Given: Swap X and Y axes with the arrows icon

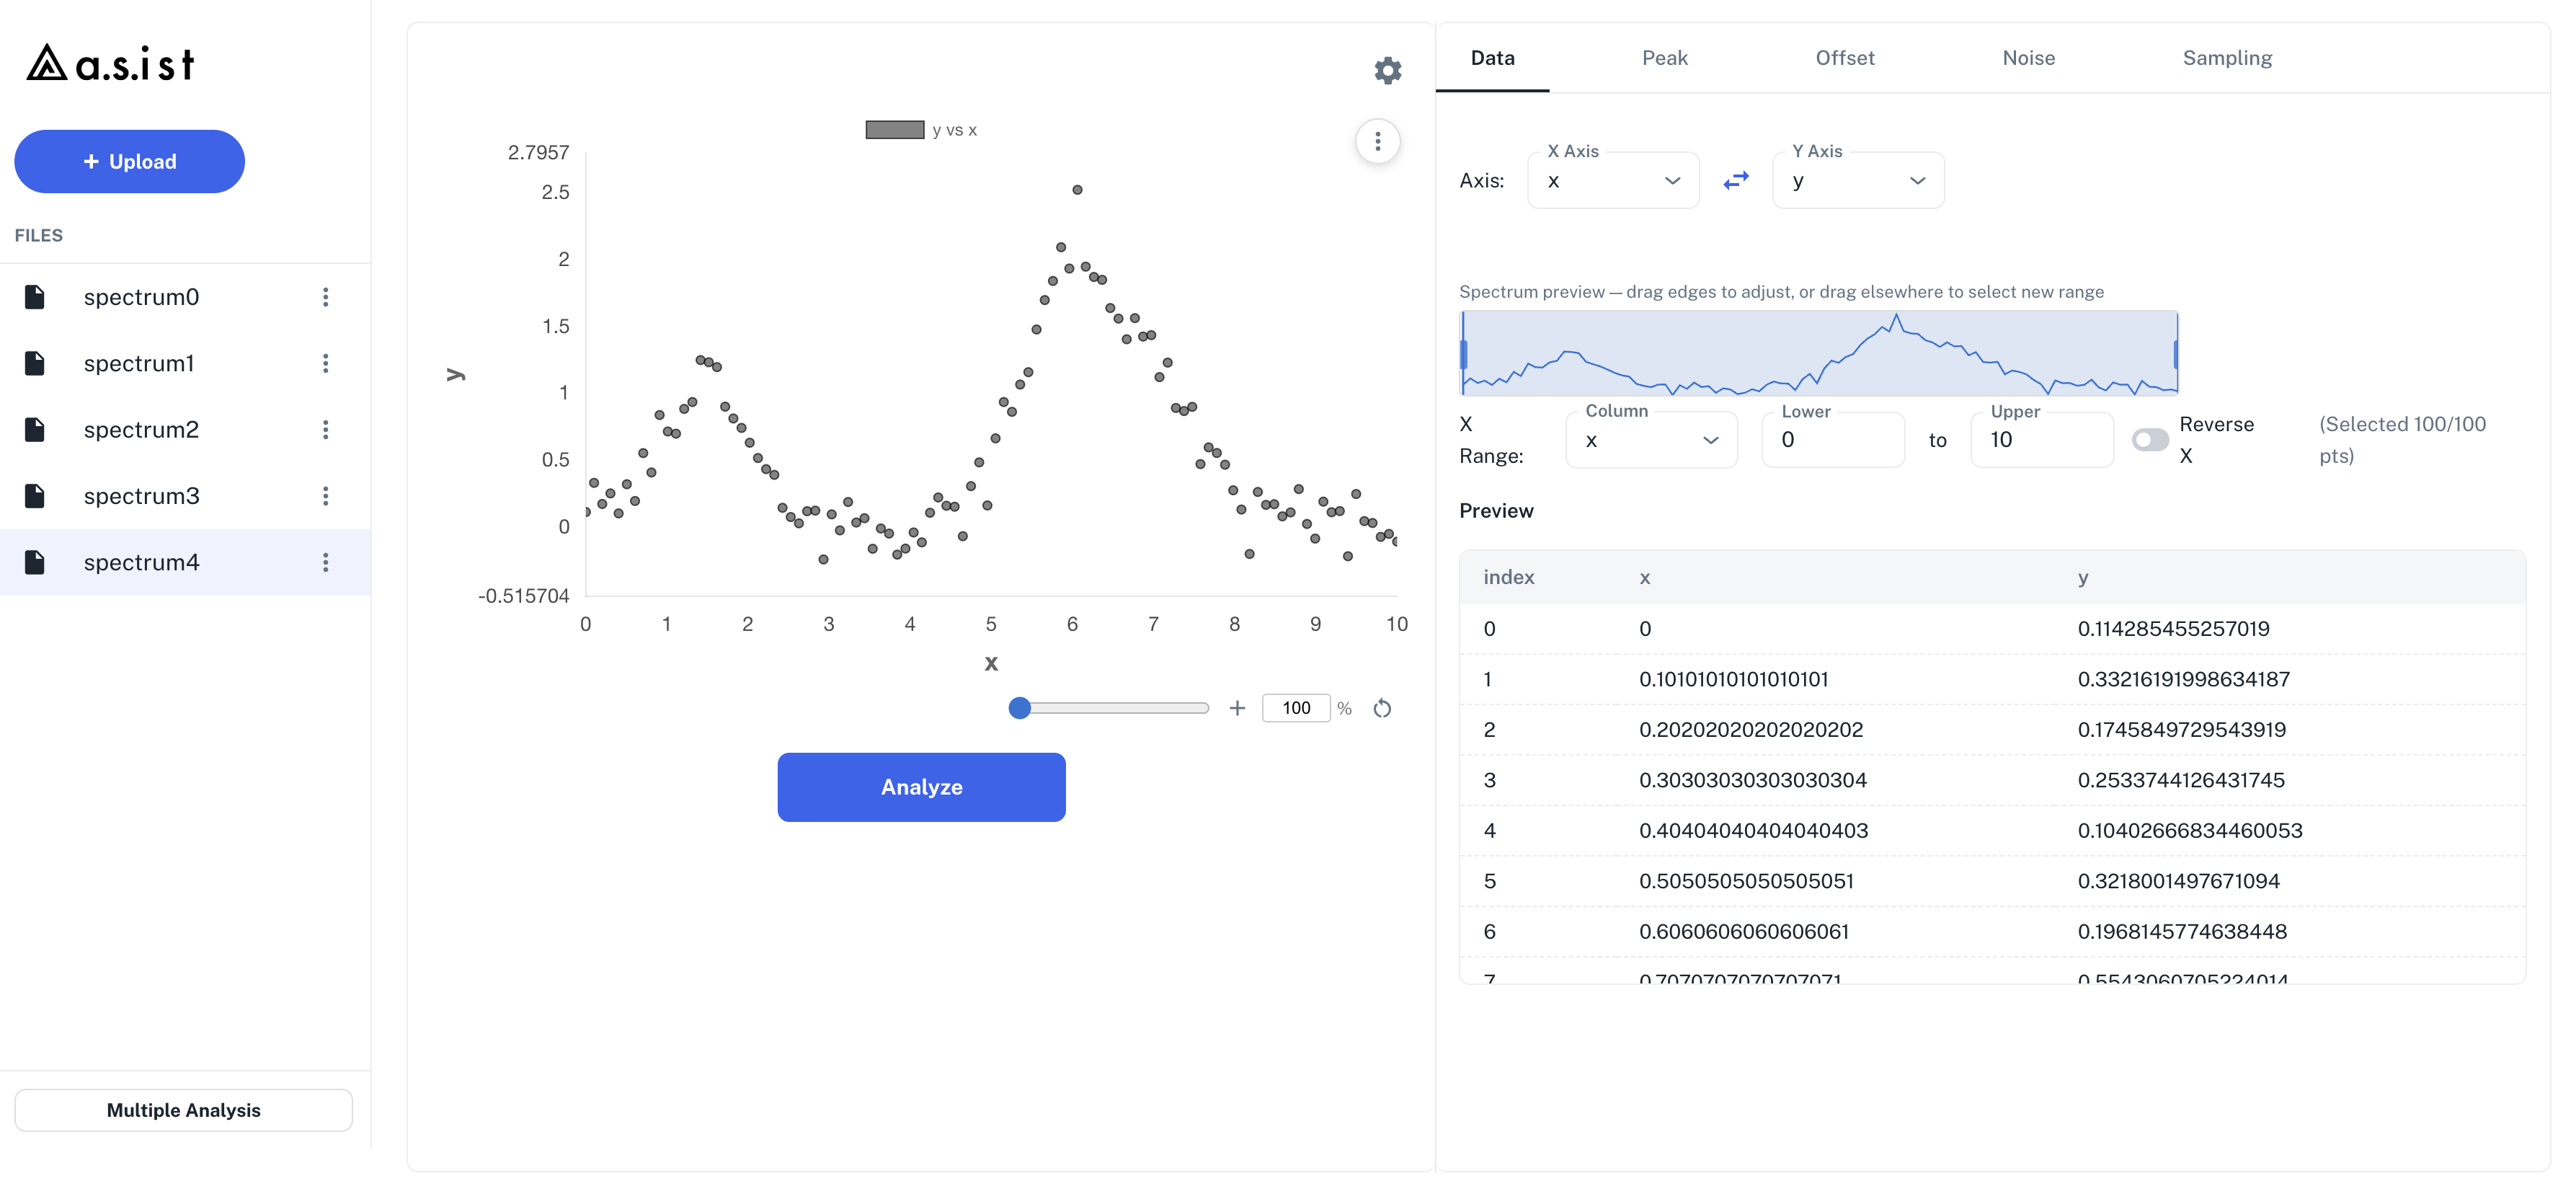Looking at the screenshot, I should (1735, 181).
